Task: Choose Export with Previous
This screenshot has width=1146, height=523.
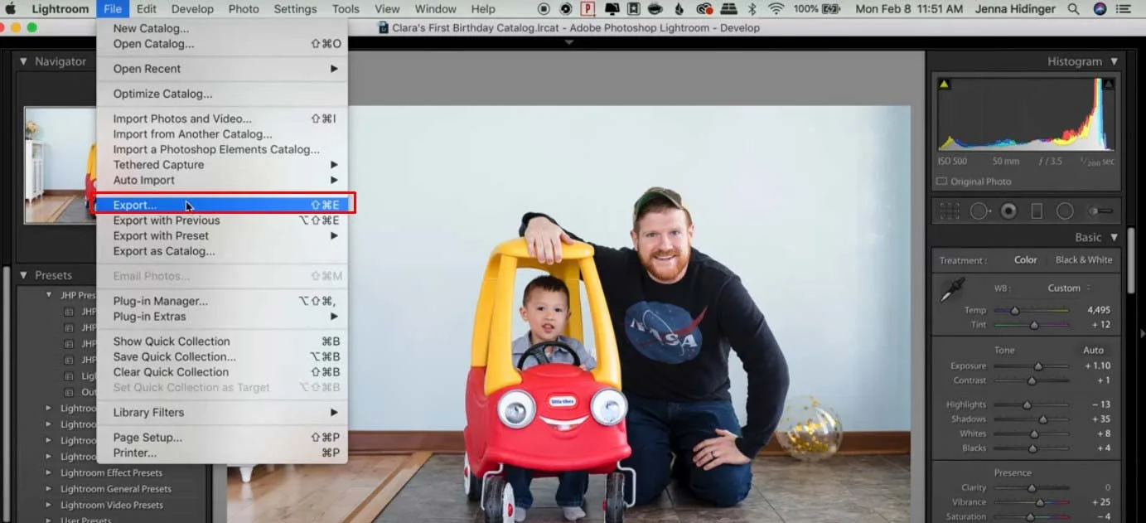Action: coord(222,220)
